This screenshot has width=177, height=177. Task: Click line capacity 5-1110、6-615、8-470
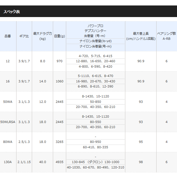coord(95,76)
